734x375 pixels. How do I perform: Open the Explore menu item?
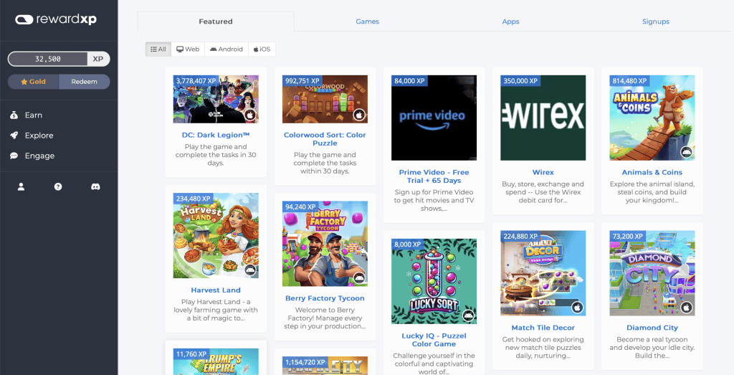39,136
